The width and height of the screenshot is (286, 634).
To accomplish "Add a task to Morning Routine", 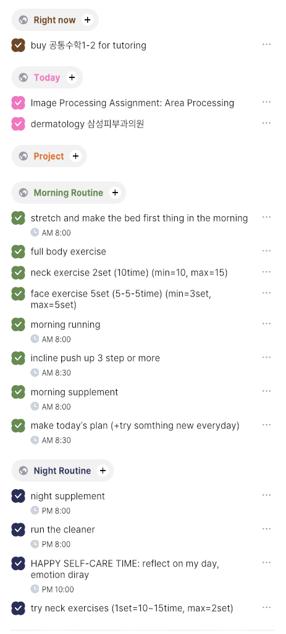I will click(x=115, y=193).
